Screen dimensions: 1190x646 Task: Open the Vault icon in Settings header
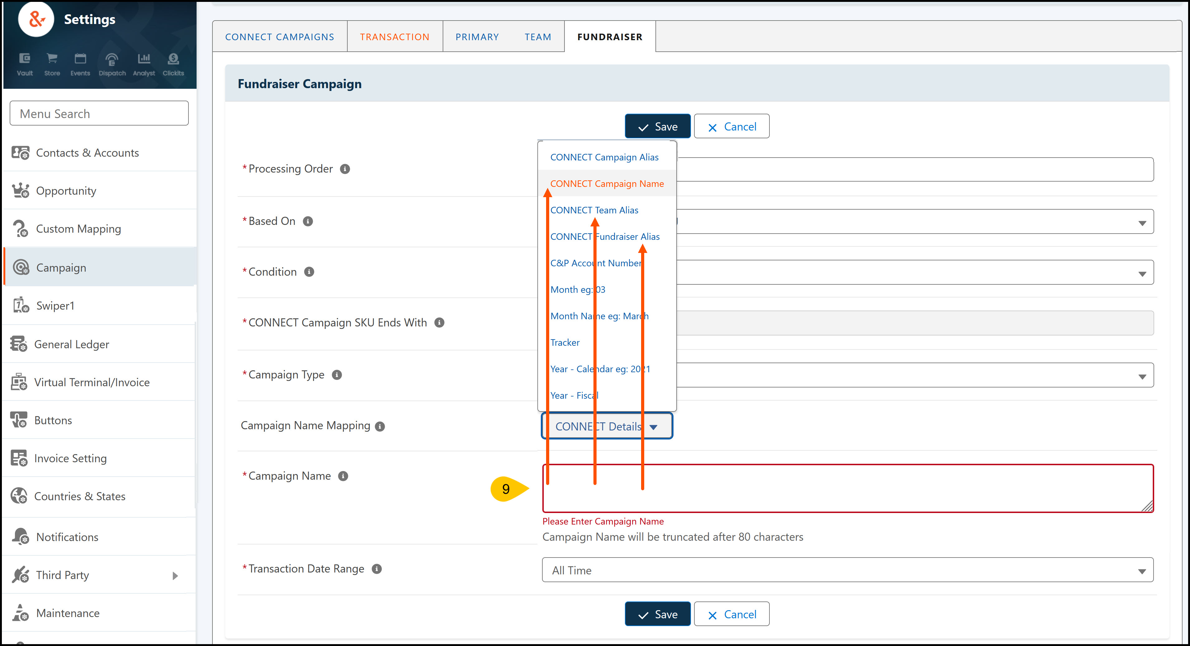tap(25, 64)
